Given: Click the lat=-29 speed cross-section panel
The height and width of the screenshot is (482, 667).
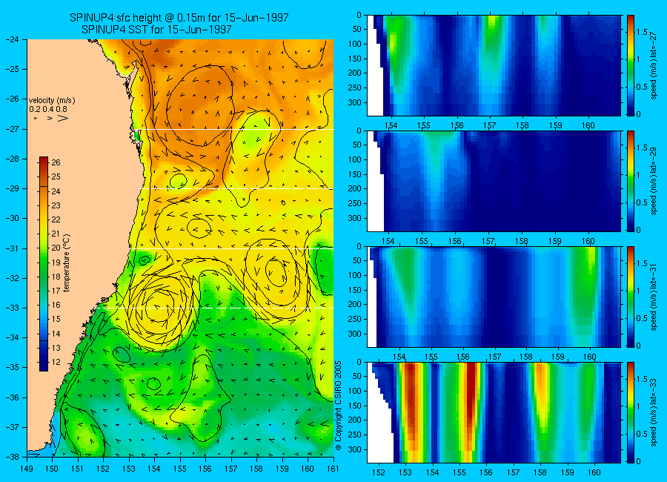Looking at the screenshot, I should (494, 181).
